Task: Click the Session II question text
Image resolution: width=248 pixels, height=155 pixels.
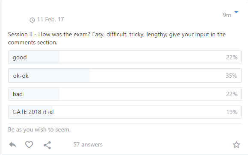Action: pyautogui.click(x=117, y=38)
